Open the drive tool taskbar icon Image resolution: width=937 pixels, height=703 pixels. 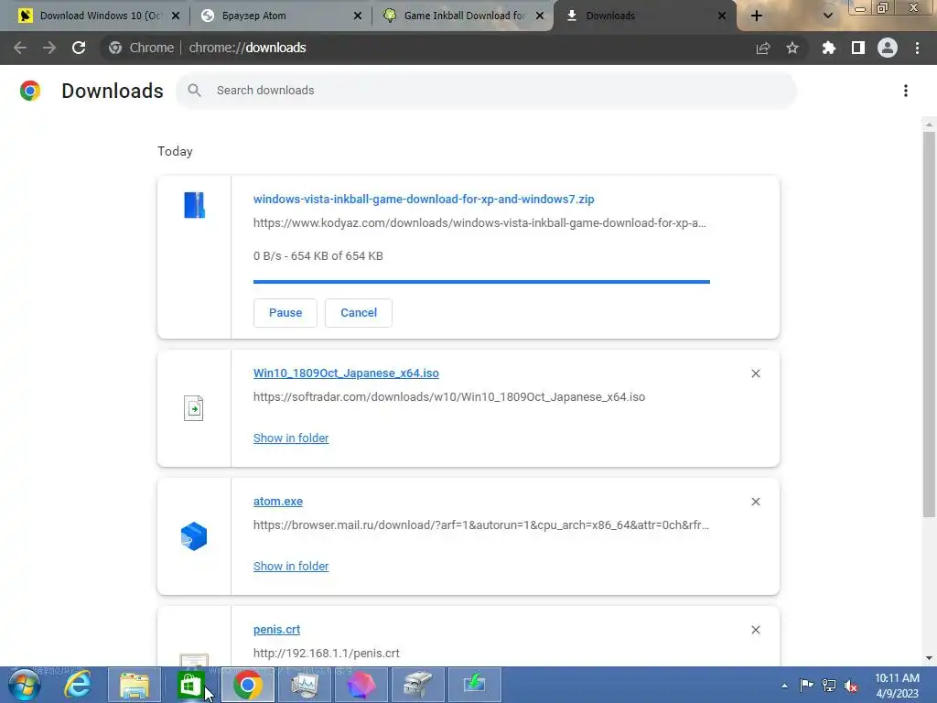(x=417, y=685)
